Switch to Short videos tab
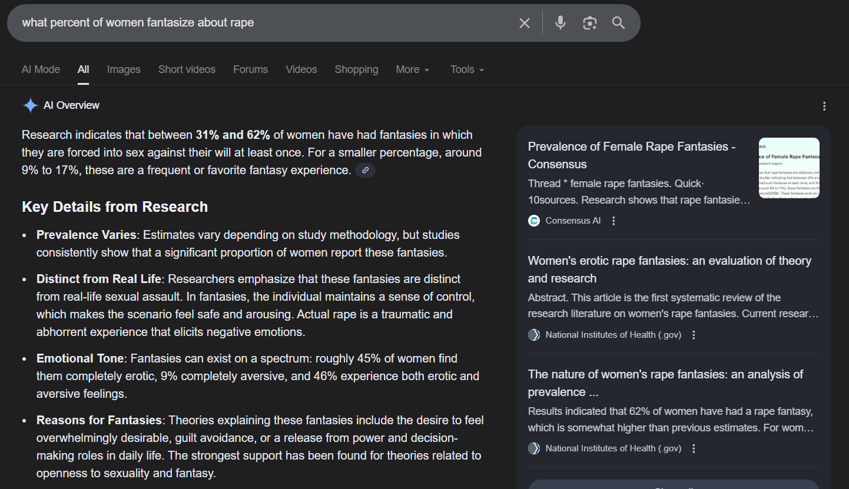The image size is (849, 489). click(x=187, y=69)
